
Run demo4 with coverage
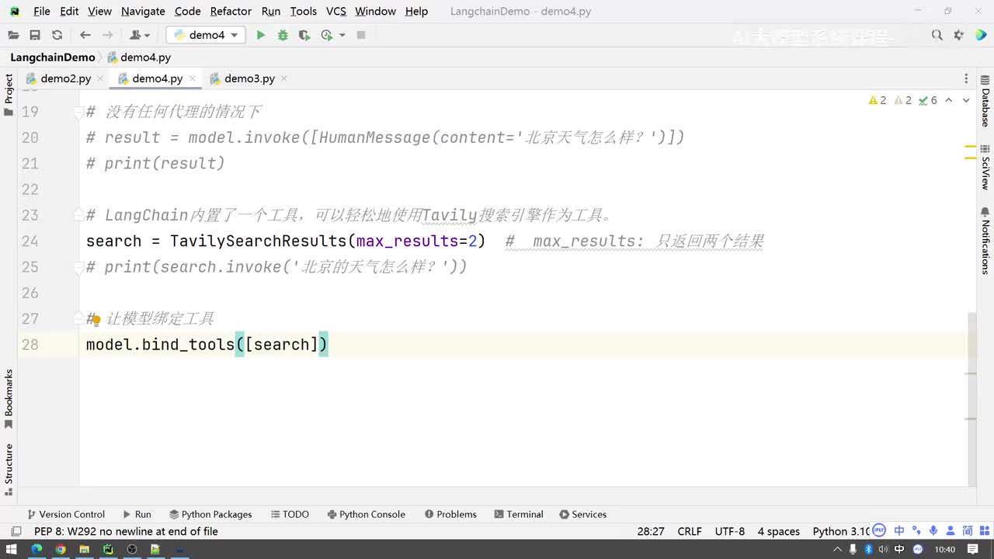(x=304, y=35)
